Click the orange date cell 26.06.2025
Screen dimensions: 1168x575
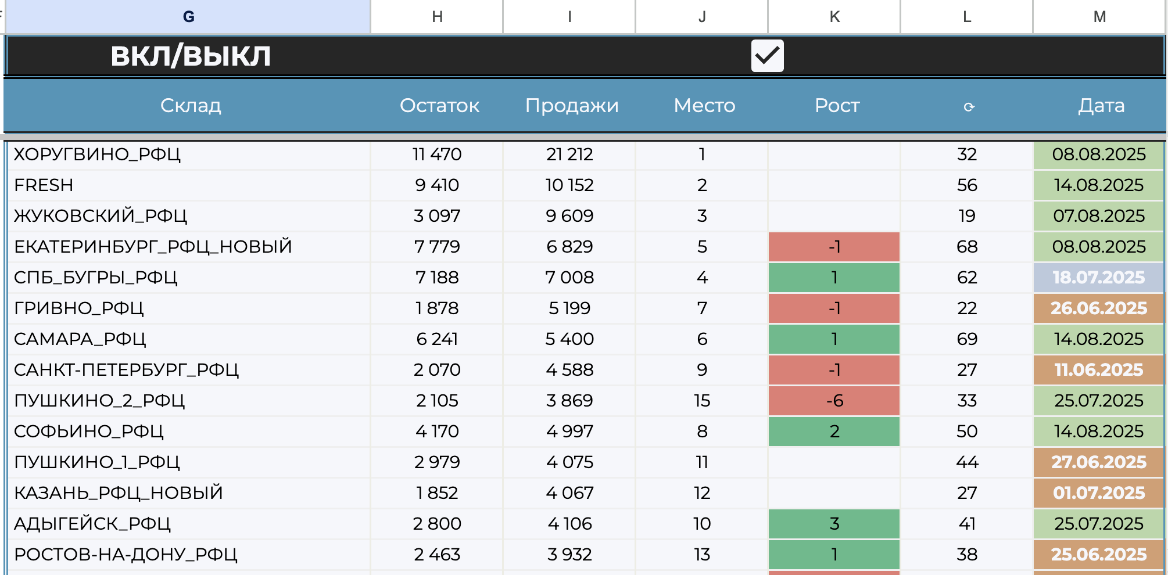point(1098,308)
